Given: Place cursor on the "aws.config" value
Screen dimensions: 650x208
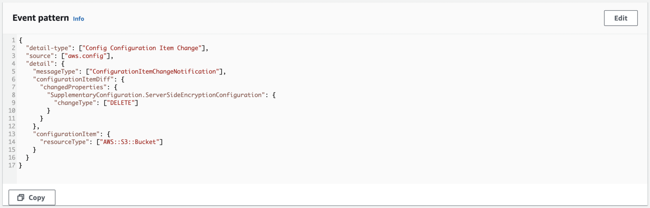Looking at the screenshot, I should [x=86, y=56].
